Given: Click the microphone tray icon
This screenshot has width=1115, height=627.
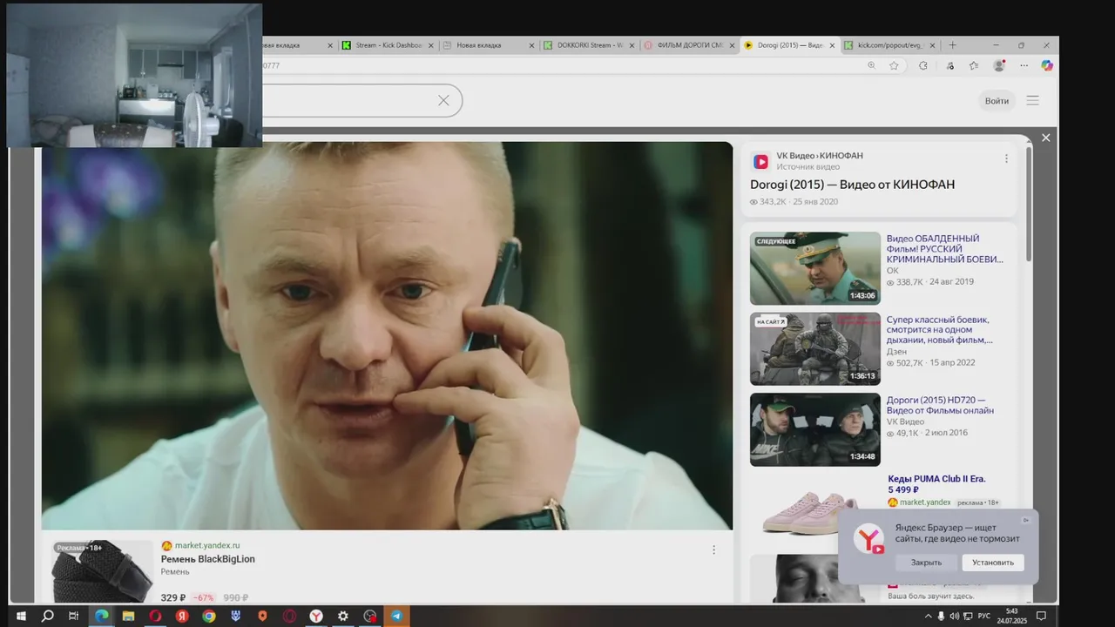Looking at the screenshot, I should [x=941, y=616].
